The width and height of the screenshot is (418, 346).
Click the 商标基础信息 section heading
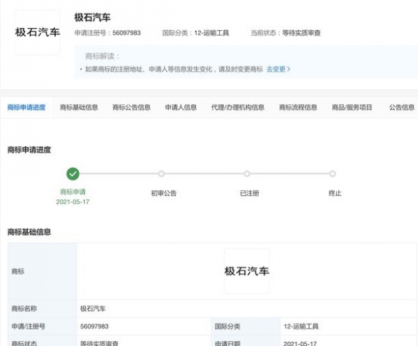click(29, 232)
